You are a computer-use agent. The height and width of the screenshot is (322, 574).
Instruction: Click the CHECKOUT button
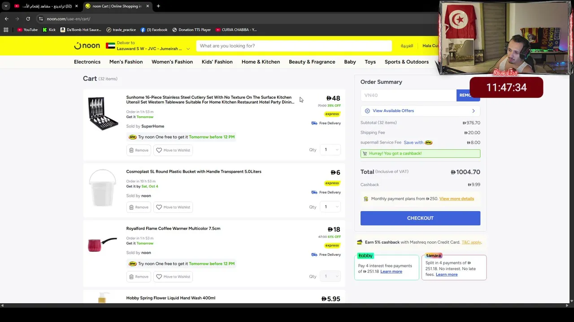pyautogui.click(x=420, y=218)
